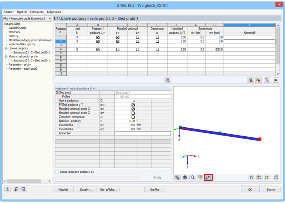The height and width of the screenshot is (203, 285).
Task: Click table scrollbar up arrow
Action: (x=277, y=25)
